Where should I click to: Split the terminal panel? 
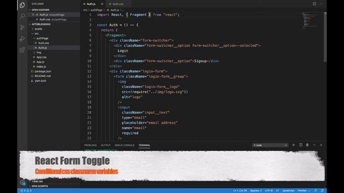coord(300,145)
